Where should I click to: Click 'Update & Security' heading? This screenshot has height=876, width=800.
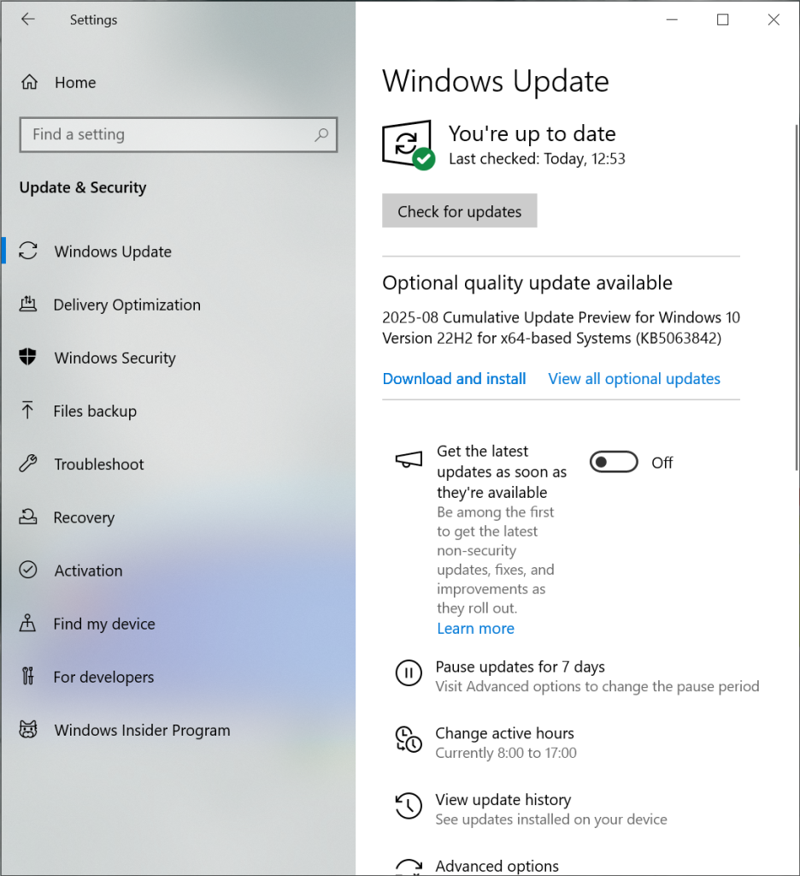click(x=83, y=187)
